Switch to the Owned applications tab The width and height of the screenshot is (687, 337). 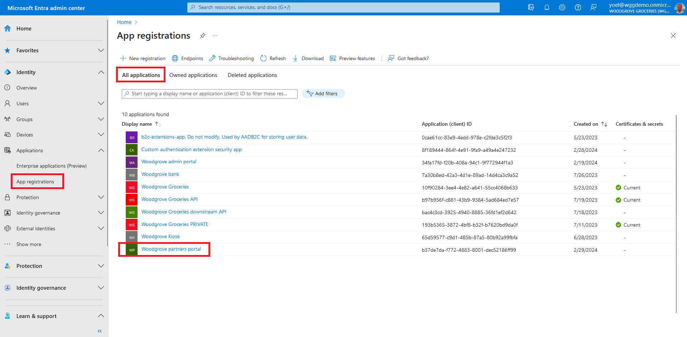[x=193, y=75]
